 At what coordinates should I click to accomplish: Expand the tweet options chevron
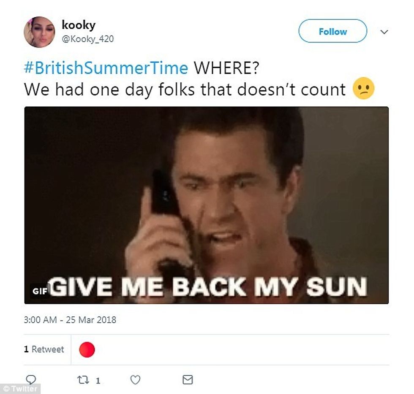click(384, 32)
